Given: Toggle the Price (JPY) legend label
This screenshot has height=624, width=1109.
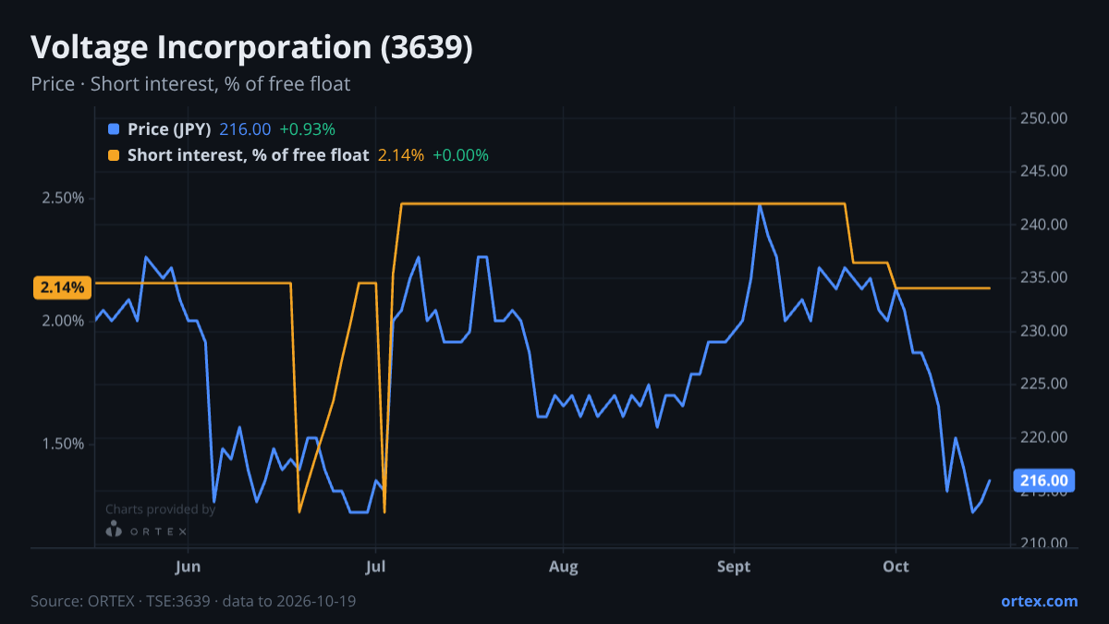Looking at the screenshot, I should (169, 129).
